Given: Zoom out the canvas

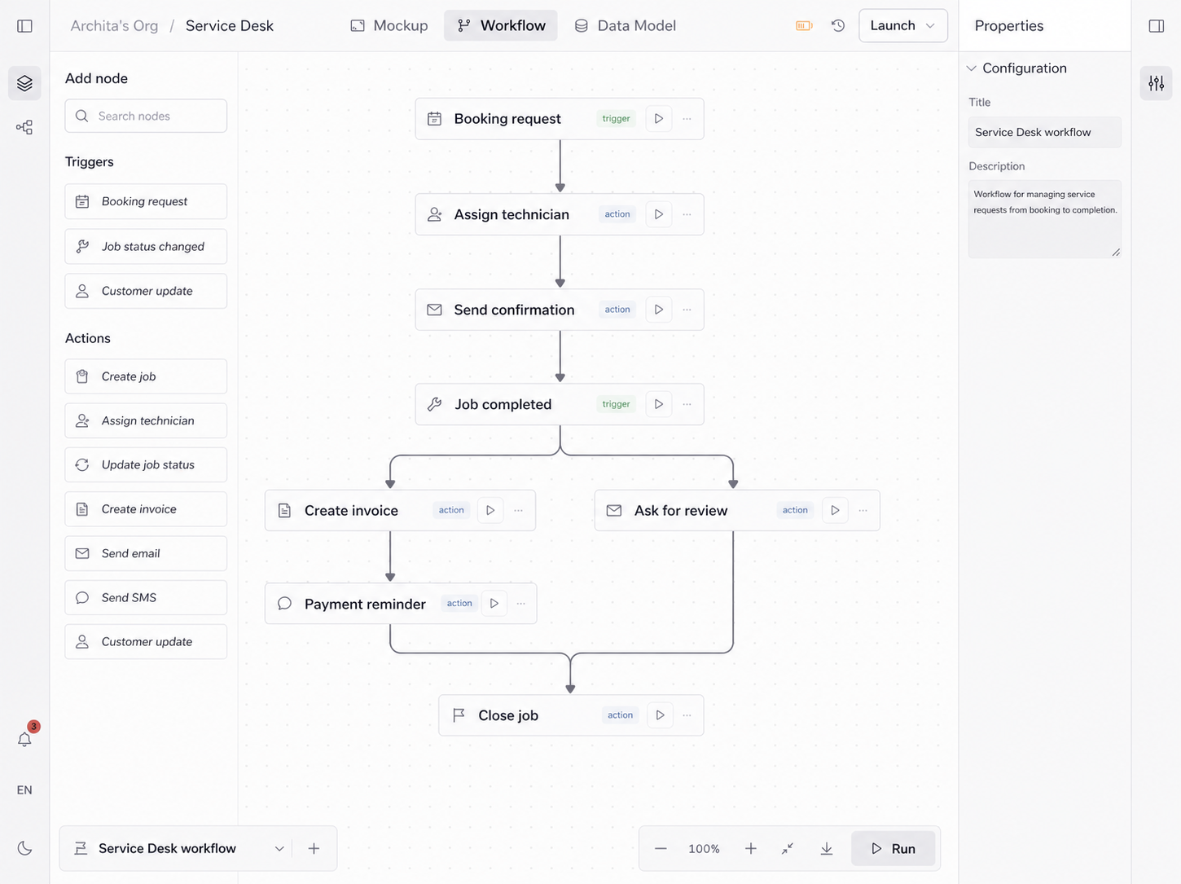Looking at the screenshot, I should coord(661,848).
